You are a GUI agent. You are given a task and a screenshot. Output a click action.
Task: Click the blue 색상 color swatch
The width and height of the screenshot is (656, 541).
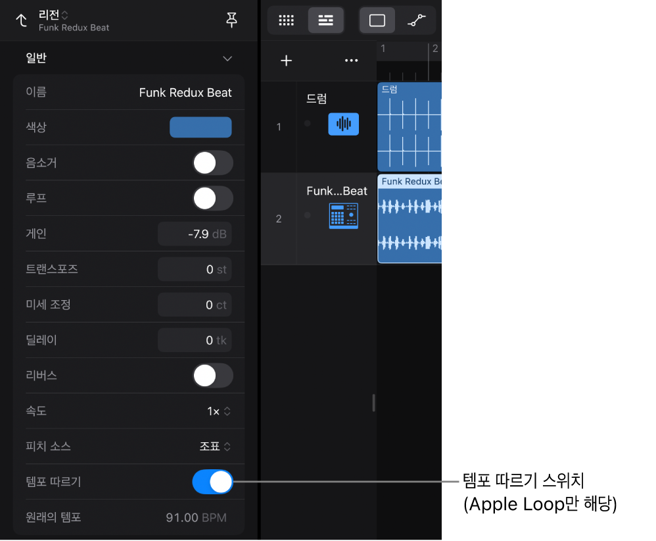200,128
